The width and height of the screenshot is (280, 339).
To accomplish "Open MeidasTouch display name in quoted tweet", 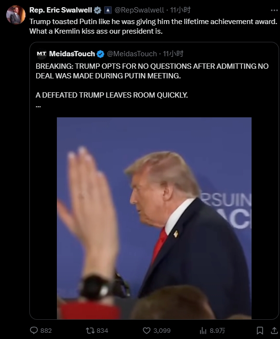I will coord(72,54).
